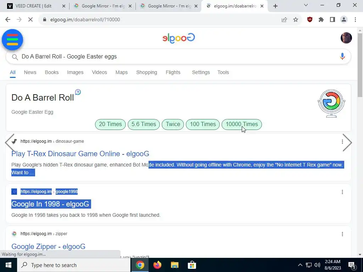Click the question mark help icon
The width and height of the screenshot is (363, 272).
coord(78,92)
